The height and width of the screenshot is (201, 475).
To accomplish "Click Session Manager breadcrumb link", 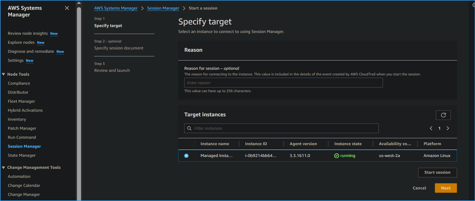I will 163,8.
